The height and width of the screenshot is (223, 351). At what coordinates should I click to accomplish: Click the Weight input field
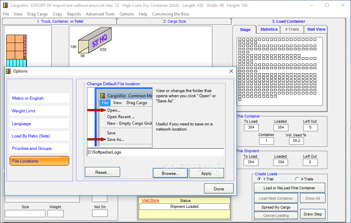coord(55,213)
